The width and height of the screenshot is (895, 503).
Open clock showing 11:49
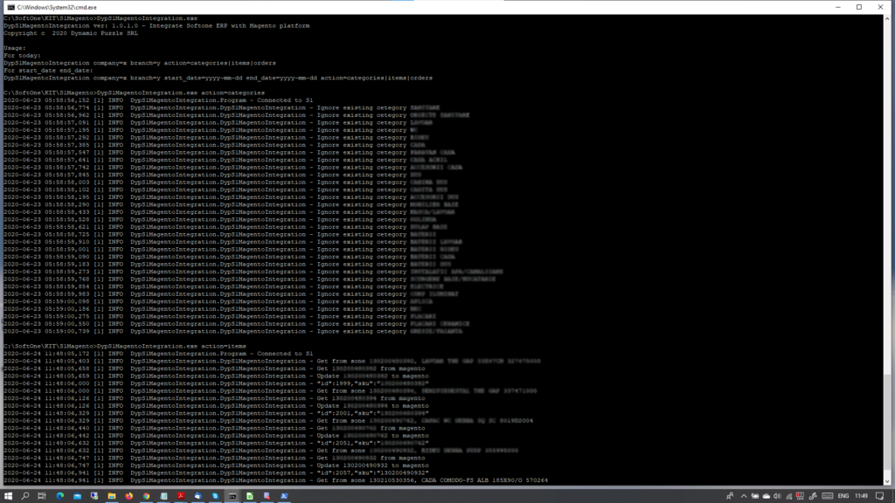[861, 496]
